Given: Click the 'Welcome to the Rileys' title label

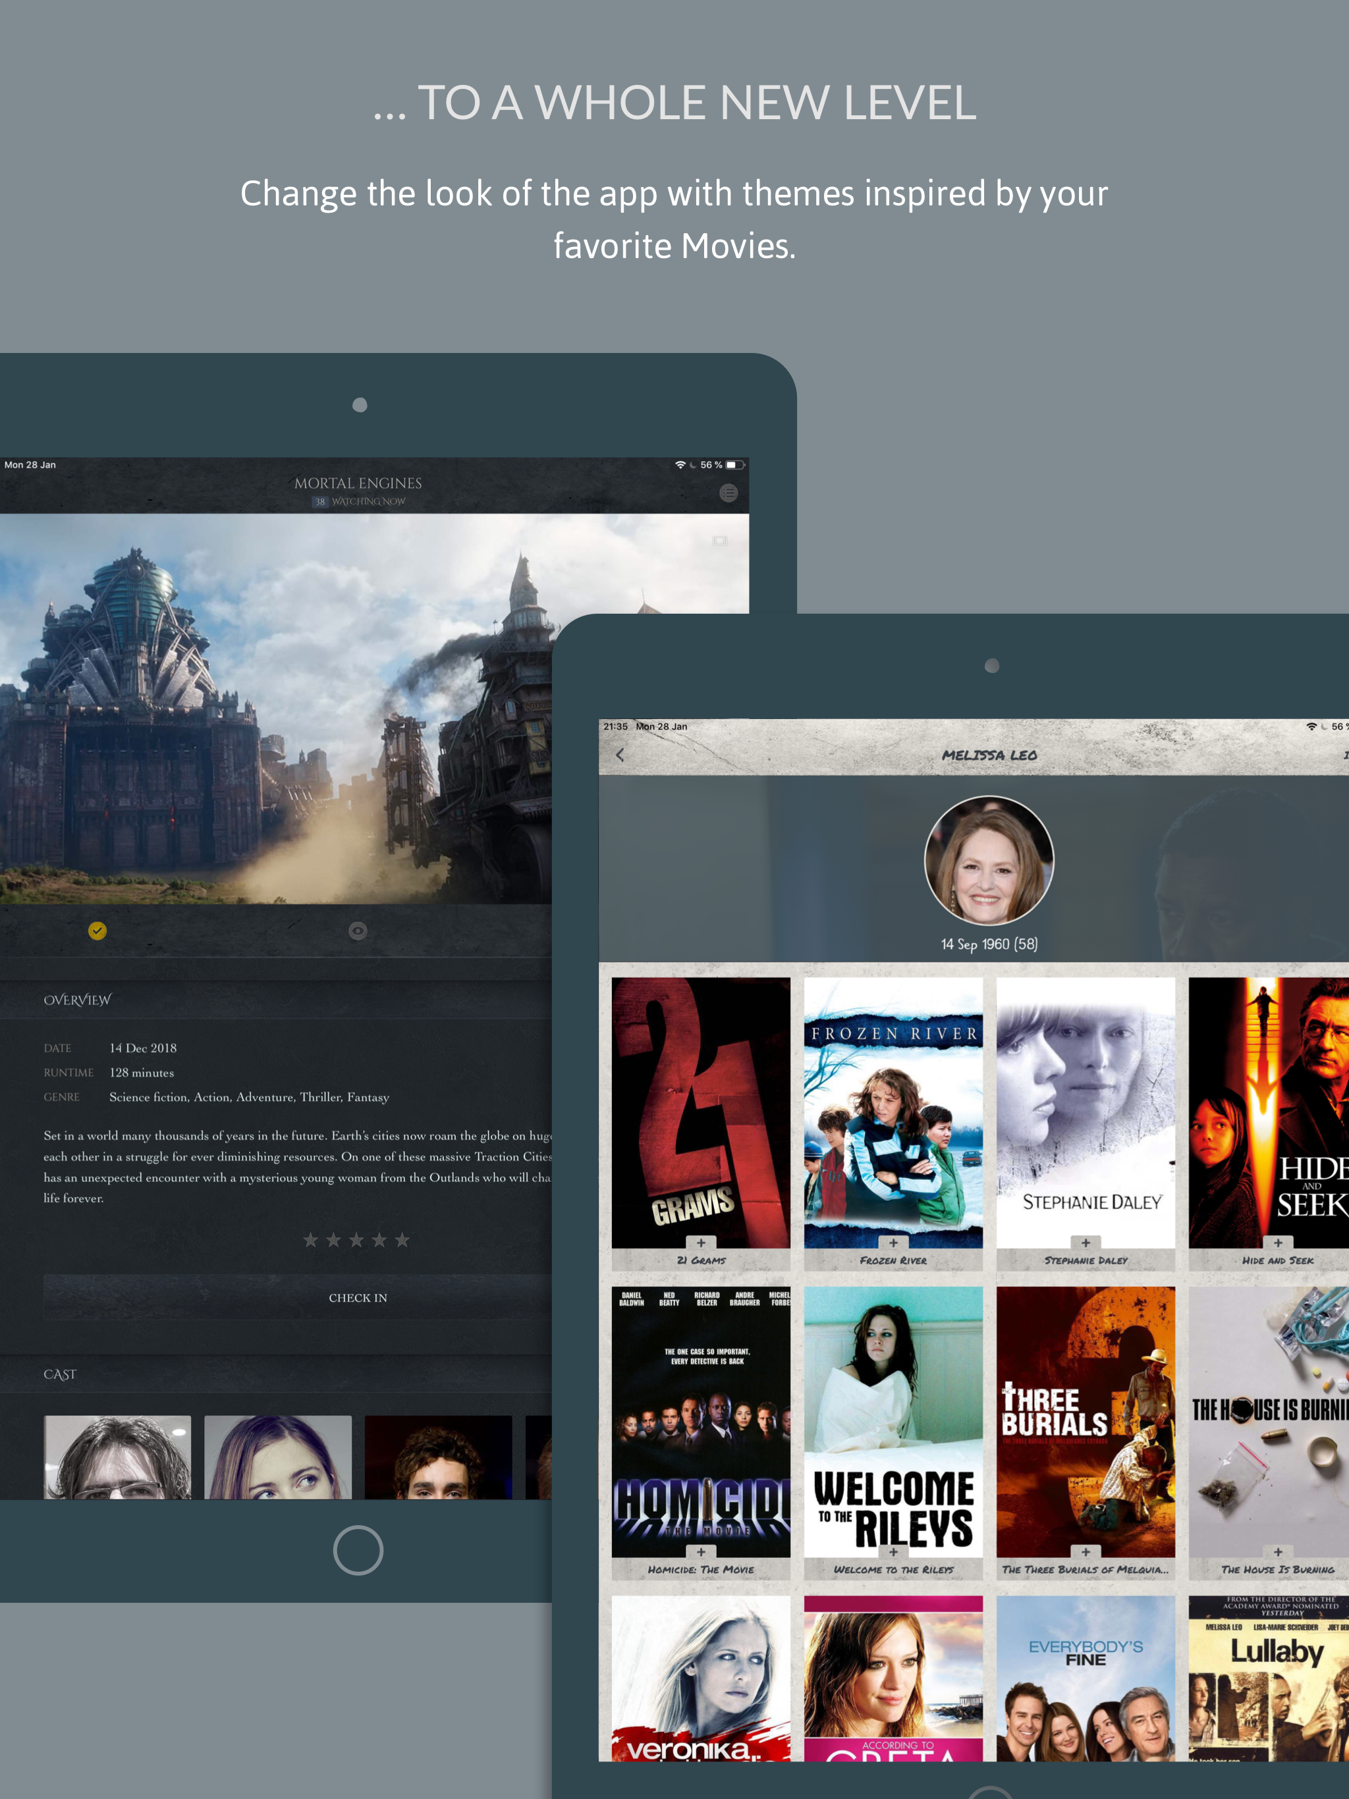Looking at the screenshot, I should pos(893,1570).
